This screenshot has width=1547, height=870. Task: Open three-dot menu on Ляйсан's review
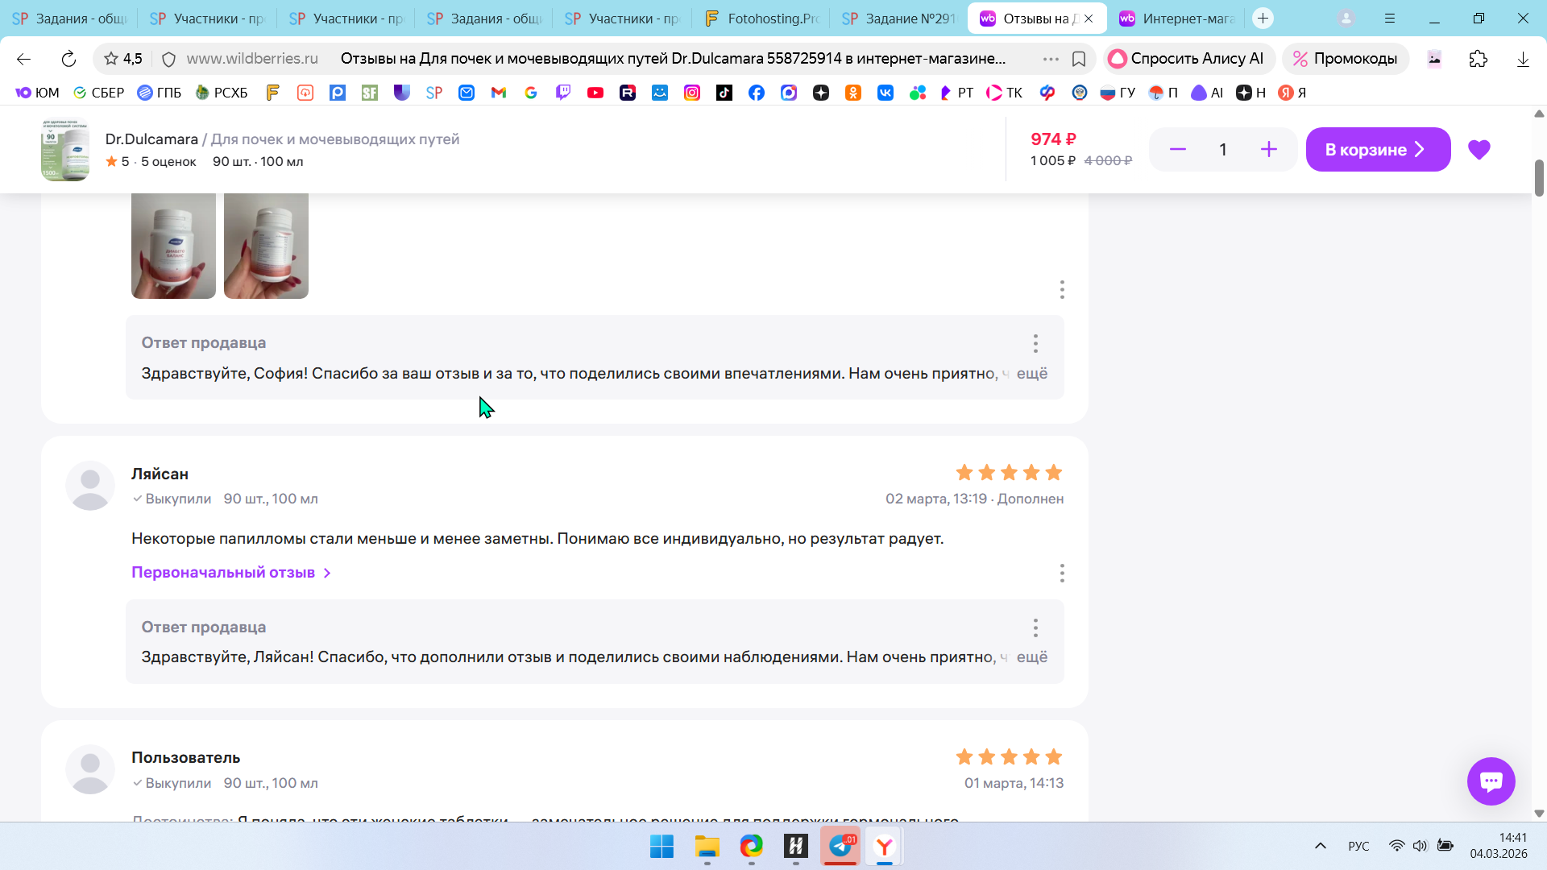tap(1062, 573)
